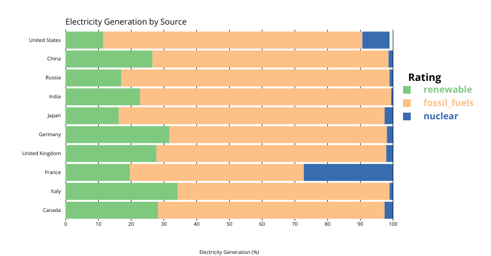
Task: Select the chart title Electricity Generation by Source
Action: pos(126,22)
